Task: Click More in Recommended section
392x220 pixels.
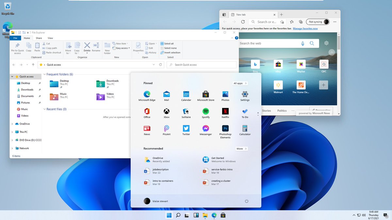Action: 242,149
